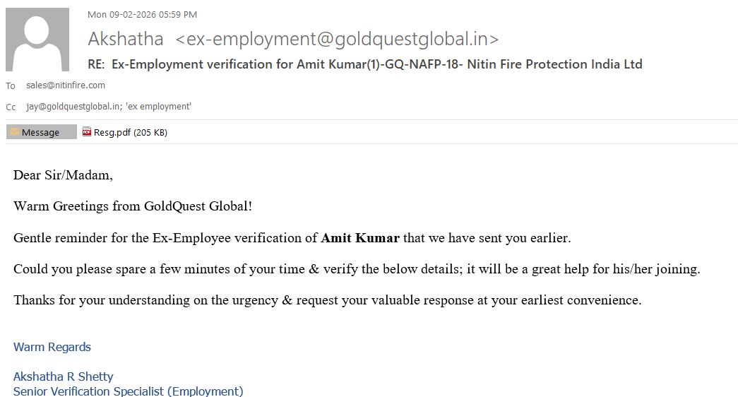Switch to the Message tab
This screenshot has height=397, width=738.
[x=41, y=132]
